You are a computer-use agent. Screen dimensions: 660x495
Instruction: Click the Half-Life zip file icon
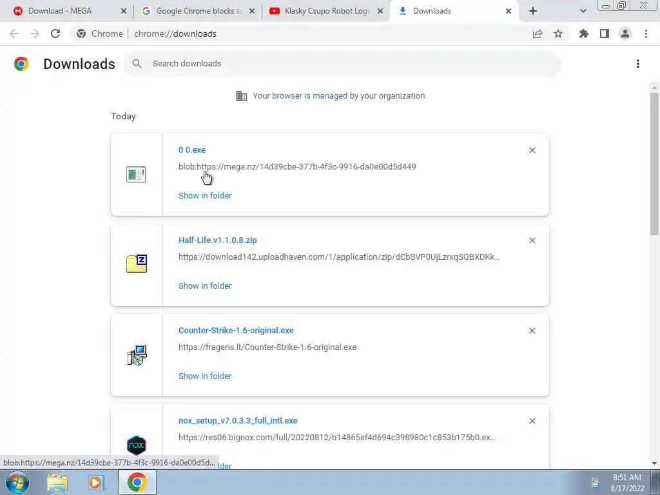(137, 264)
